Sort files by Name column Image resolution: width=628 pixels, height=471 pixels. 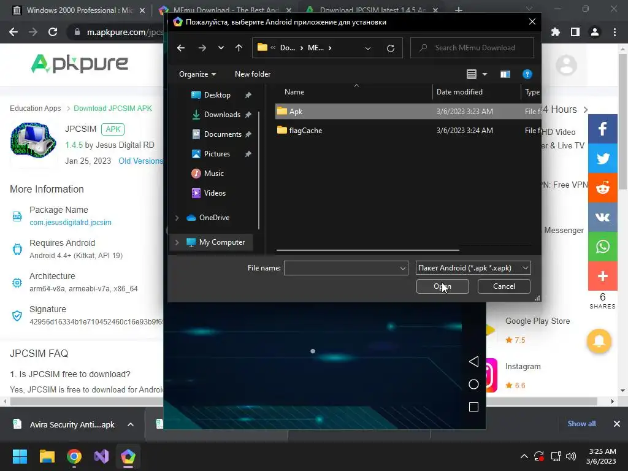[294, 92]
